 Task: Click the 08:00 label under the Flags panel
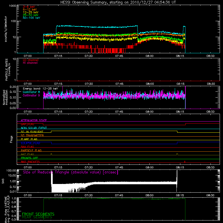point(150,168)
